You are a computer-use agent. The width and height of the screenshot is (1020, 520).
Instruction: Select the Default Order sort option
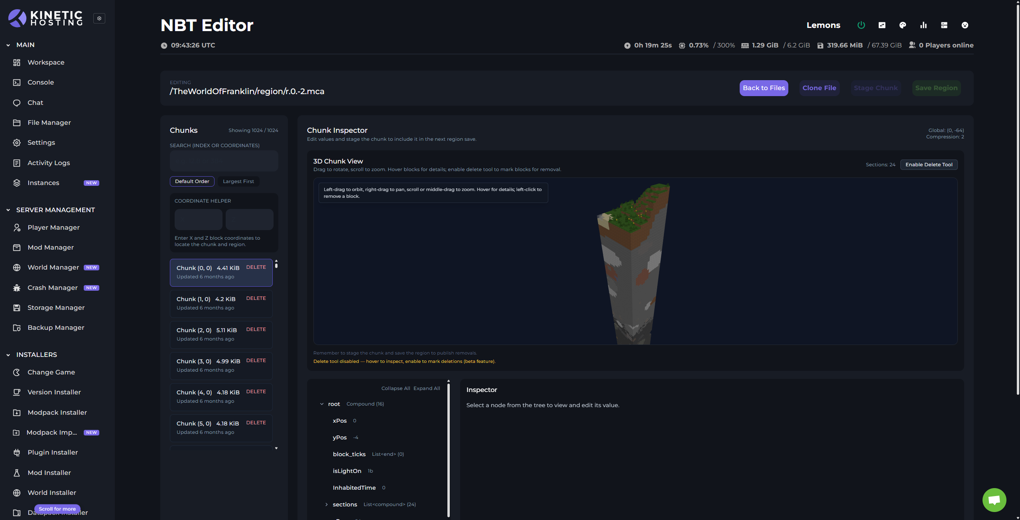point(192,181)
